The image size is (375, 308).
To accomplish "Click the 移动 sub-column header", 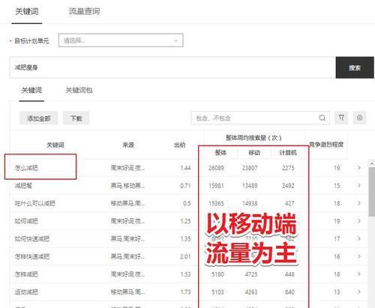I will point(254,152).
